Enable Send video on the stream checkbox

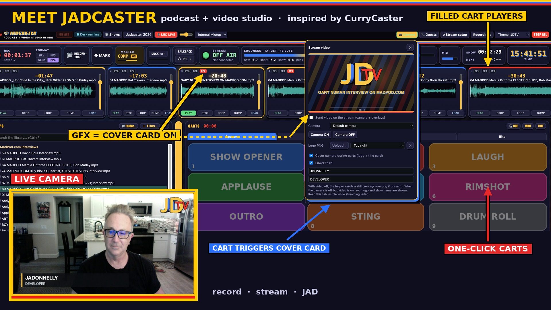click(x=311, y=117)
